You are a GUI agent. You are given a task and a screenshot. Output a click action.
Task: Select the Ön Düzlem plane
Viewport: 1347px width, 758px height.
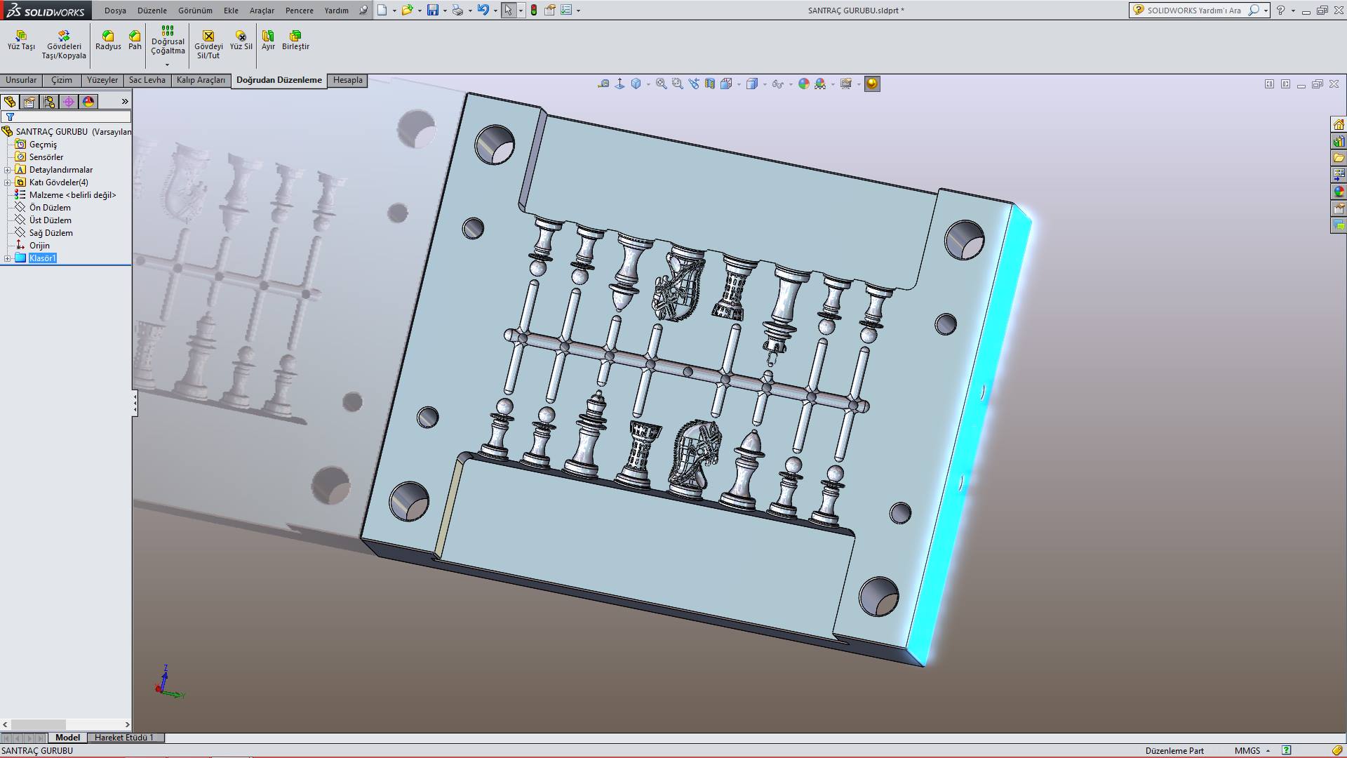[43, 208]
